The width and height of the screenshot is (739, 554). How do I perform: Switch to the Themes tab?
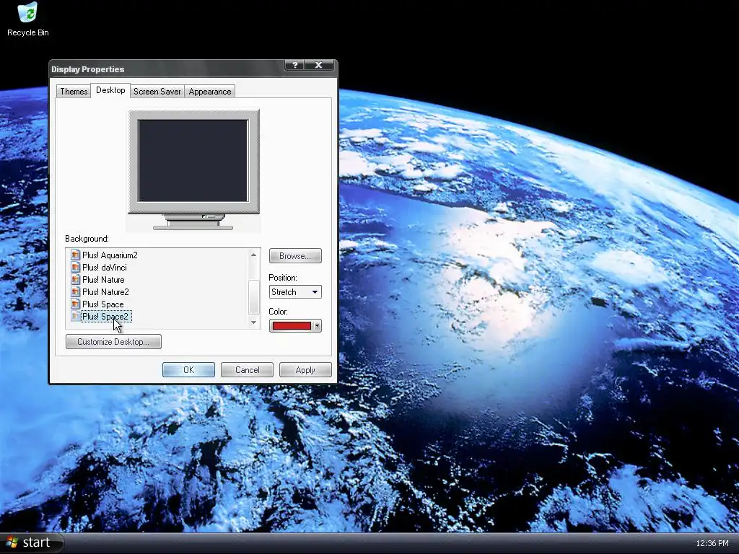coord(74,92)
